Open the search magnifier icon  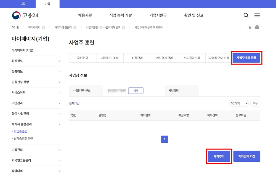coord(246,15)
